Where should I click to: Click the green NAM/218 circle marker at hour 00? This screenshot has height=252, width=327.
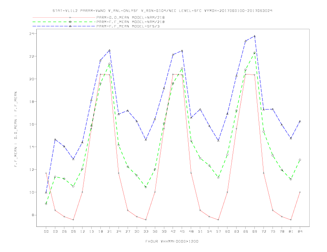click(x=46, y=204)
